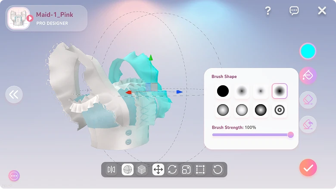The height and width of the screenshot is (189, 336).
Task: Click the blue axis gizmo arrow
Action: 180,92
